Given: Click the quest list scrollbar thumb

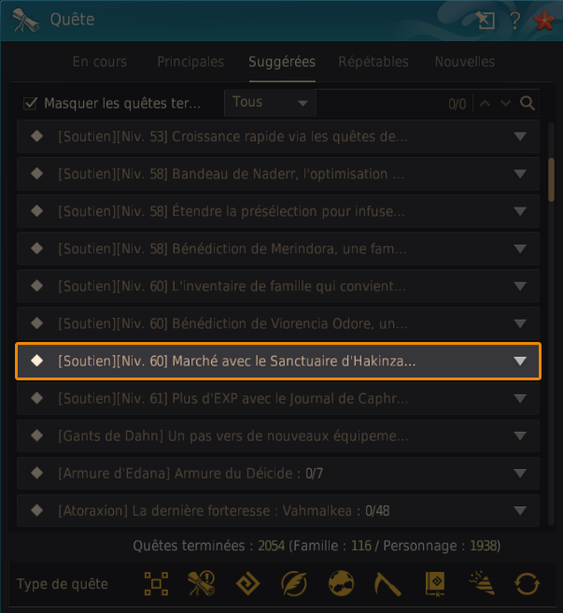Looking at the screenshot, I should tap(551, 179).
